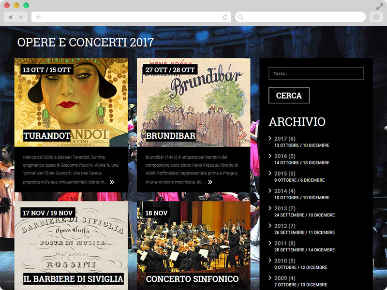Viewport: 387px width, 290px height.
Task: Click the CONCERTO SINFONICO title
Action: (192, 279)
